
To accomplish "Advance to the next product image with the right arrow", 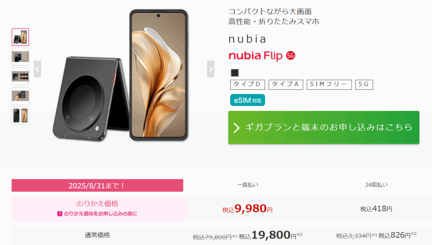I will (211, 69).
